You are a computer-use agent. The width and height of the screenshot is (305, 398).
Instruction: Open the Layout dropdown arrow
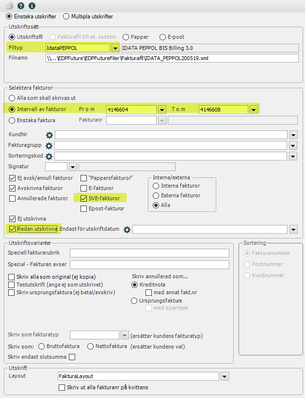pos(225,376)
